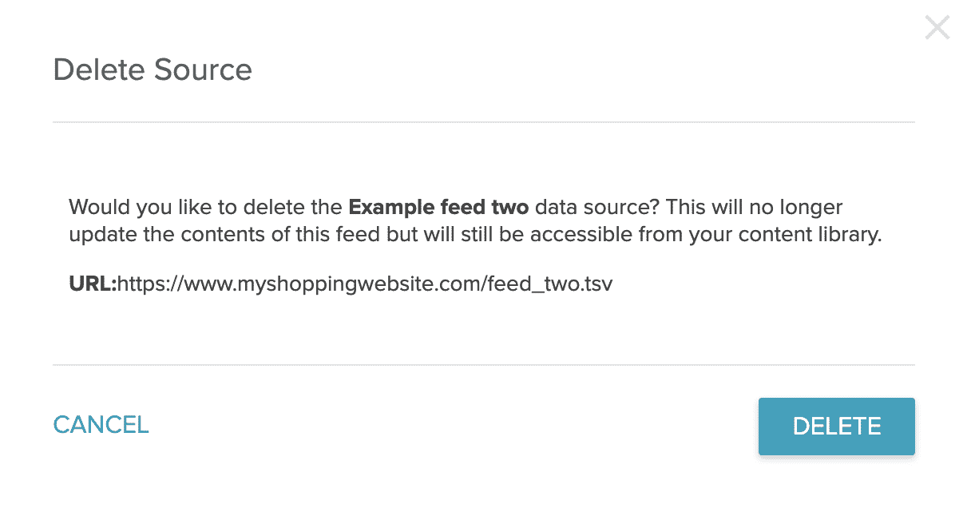Viewport: 971px width, 508px height.
Task: Click the divider line above the buttons
Action: (483, 365)
